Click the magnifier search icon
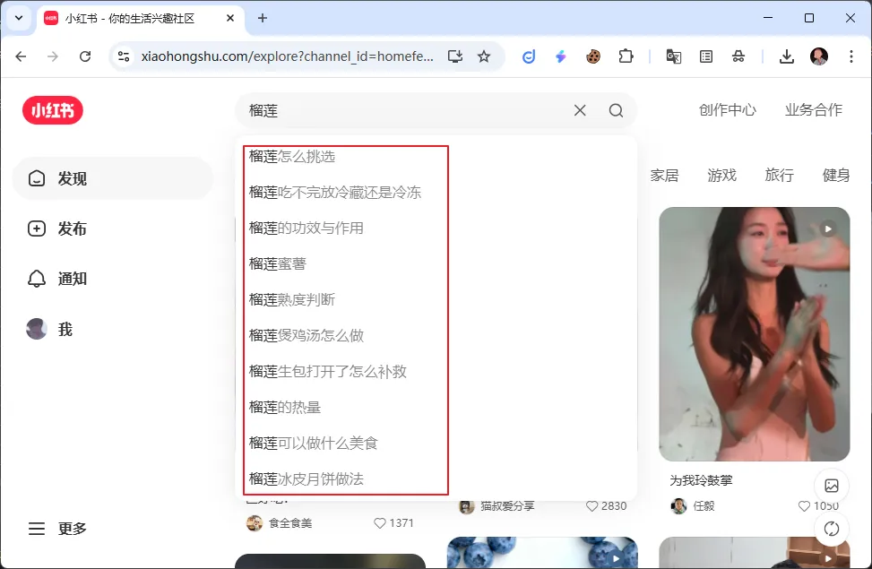The width and height of the screenshot is (872, 569). [616, 110]
